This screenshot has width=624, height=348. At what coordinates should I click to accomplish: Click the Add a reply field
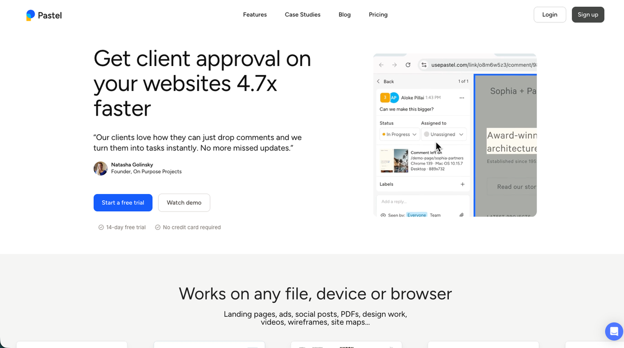click(423, 201)
